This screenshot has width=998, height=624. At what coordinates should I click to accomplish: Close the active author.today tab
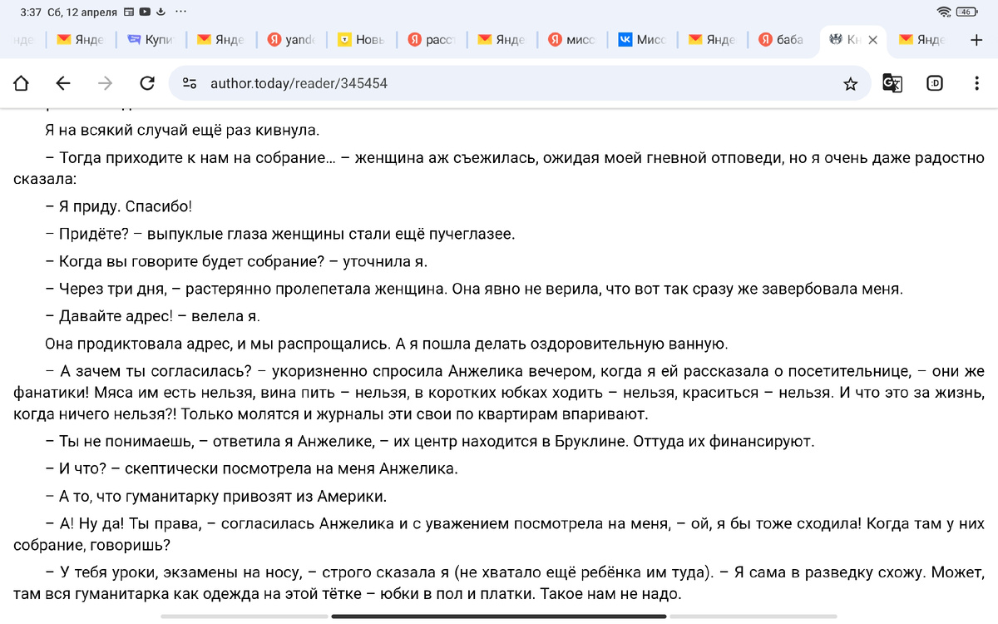pyautogui.click(x=872, y=40)
